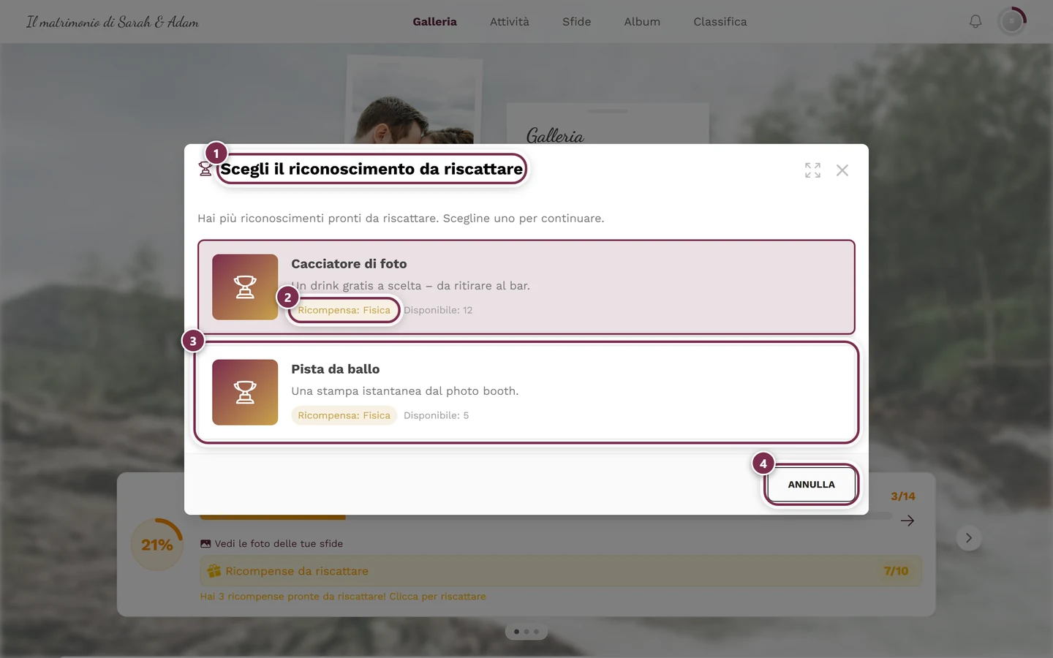Screen dimensions: 1053x658
Task: Open the user profile avatar
Action: [x=1012, y=22]
